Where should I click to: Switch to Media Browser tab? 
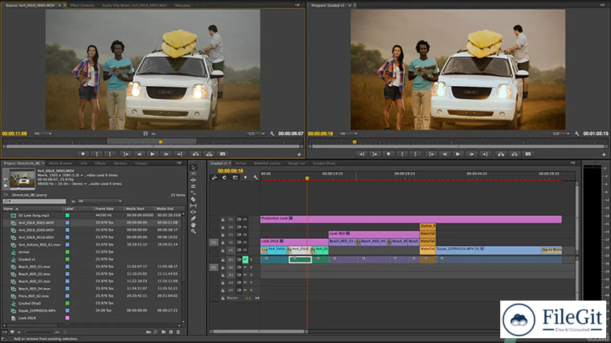[x=60, y=163]
